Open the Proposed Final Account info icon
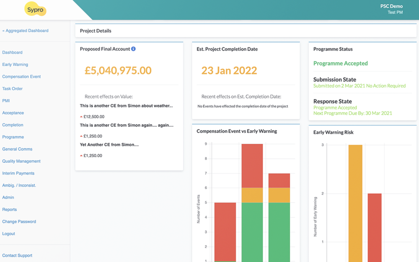The image size is (419, 262). tap(133, 49)
